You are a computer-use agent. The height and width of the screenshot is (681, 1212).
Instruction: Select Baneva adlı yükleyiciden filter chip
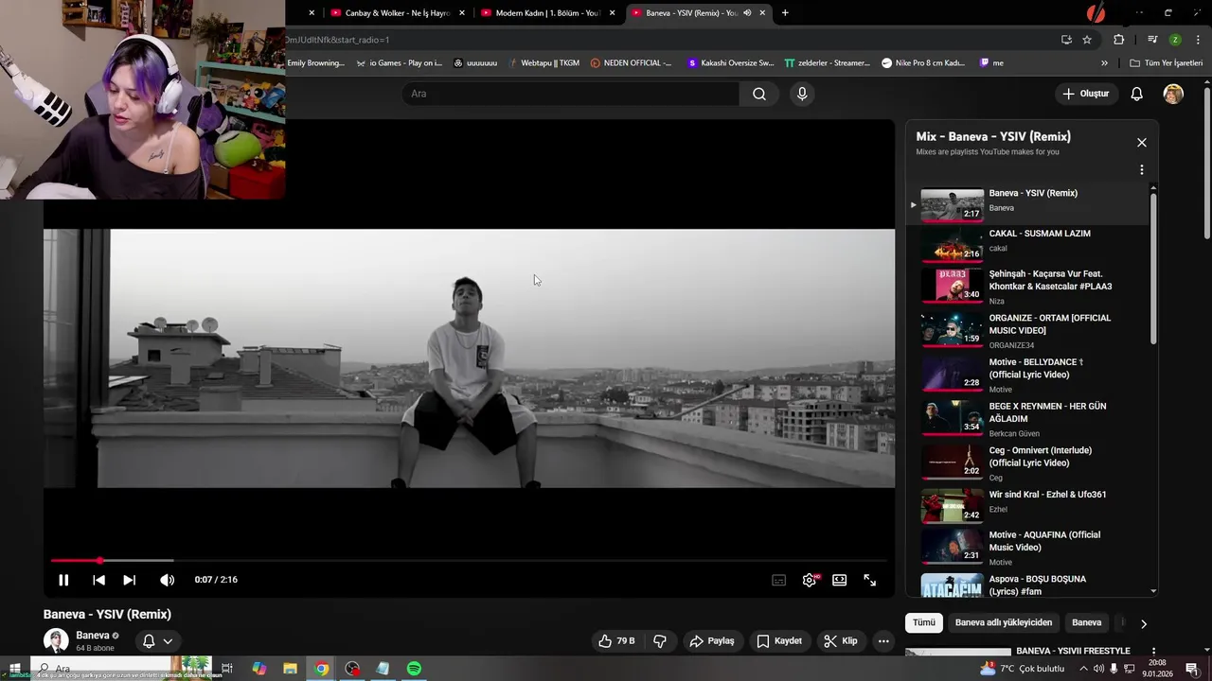tap(1004, 622)
